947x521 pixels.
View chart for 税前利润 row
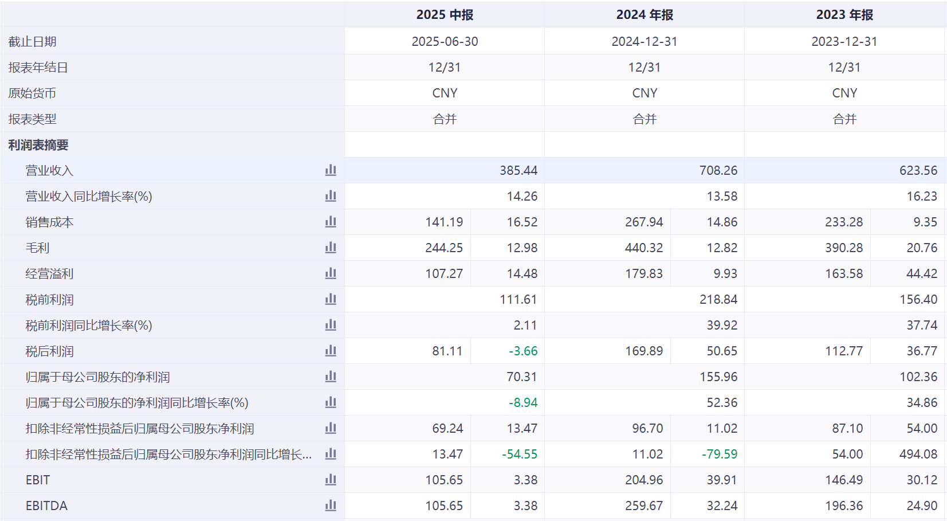331,299
